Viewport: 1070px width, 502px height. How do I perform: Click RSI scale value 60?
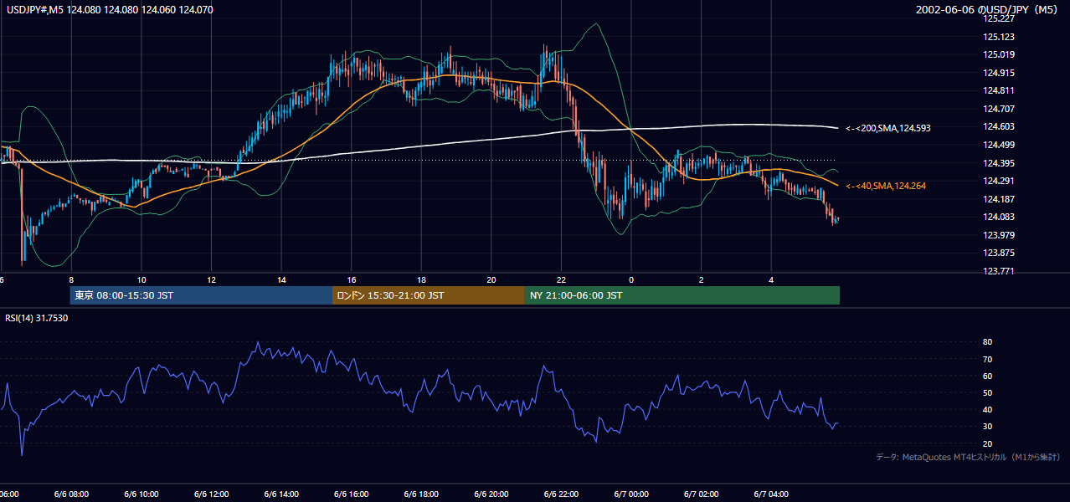tap(988, 376)
